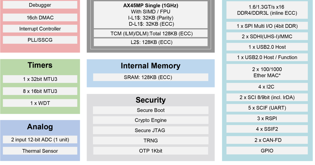Image resolution: width=315 pixels, height=165 pixels.
Task: Select the OTP 1Kbit box
Action: click(x=150, y=151)
